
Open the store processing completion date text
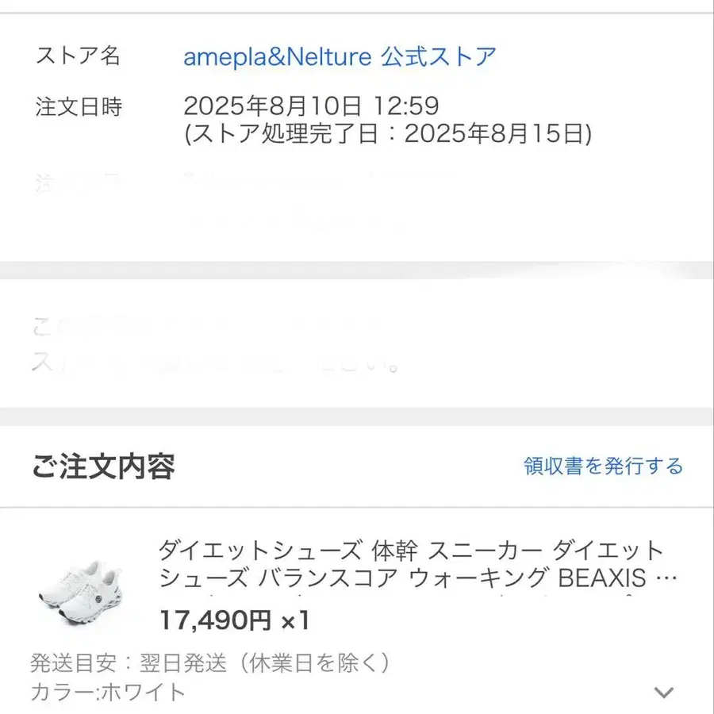(x=385, y=137)
